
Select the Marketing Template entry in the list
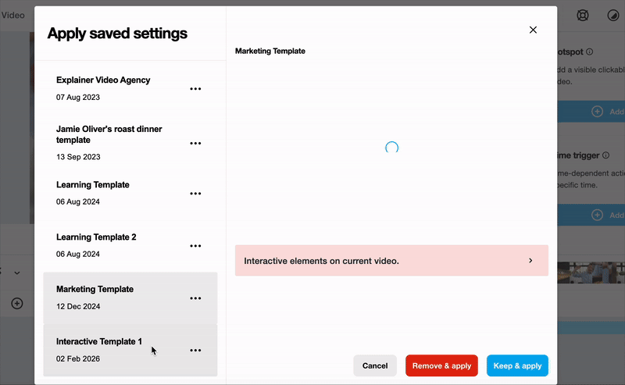(x=130, y=298)
